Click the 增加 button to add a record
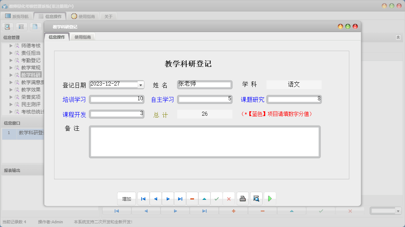405x227 pixels. 127,198
